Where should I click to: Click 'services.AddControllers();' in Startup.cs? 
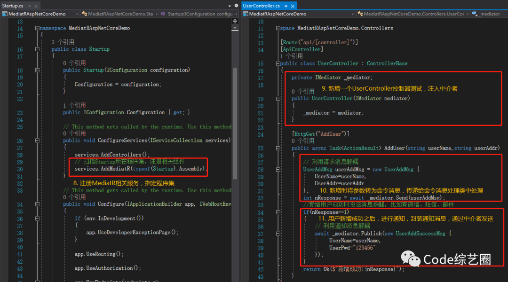point(112,155)
